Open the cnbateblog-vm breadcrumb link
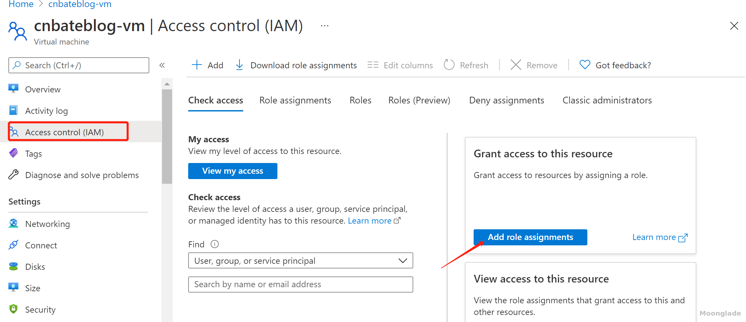 click(x=80, y=4)
